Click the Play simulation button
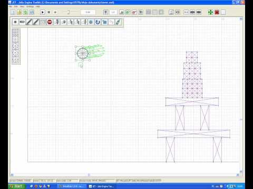This screenshot has width=253, height=189. (x=42, y=12)
